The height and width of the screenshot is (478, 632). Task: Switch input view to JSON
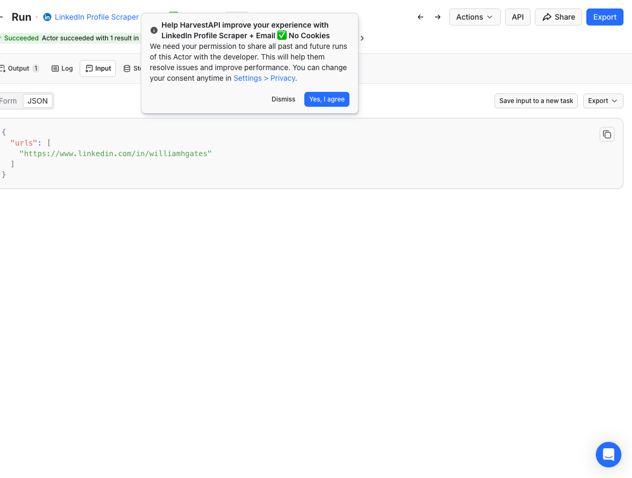tap(38, 101)
